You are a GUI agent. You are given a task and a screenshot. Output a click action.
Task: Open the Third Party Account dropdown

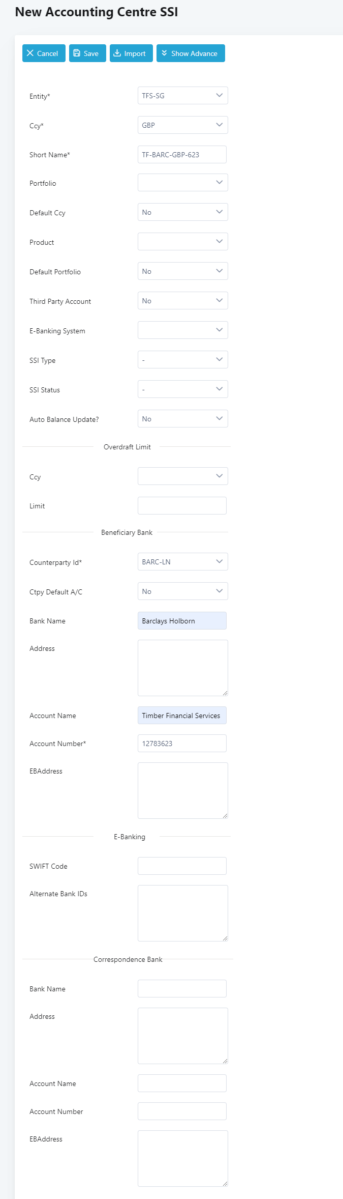182,301
